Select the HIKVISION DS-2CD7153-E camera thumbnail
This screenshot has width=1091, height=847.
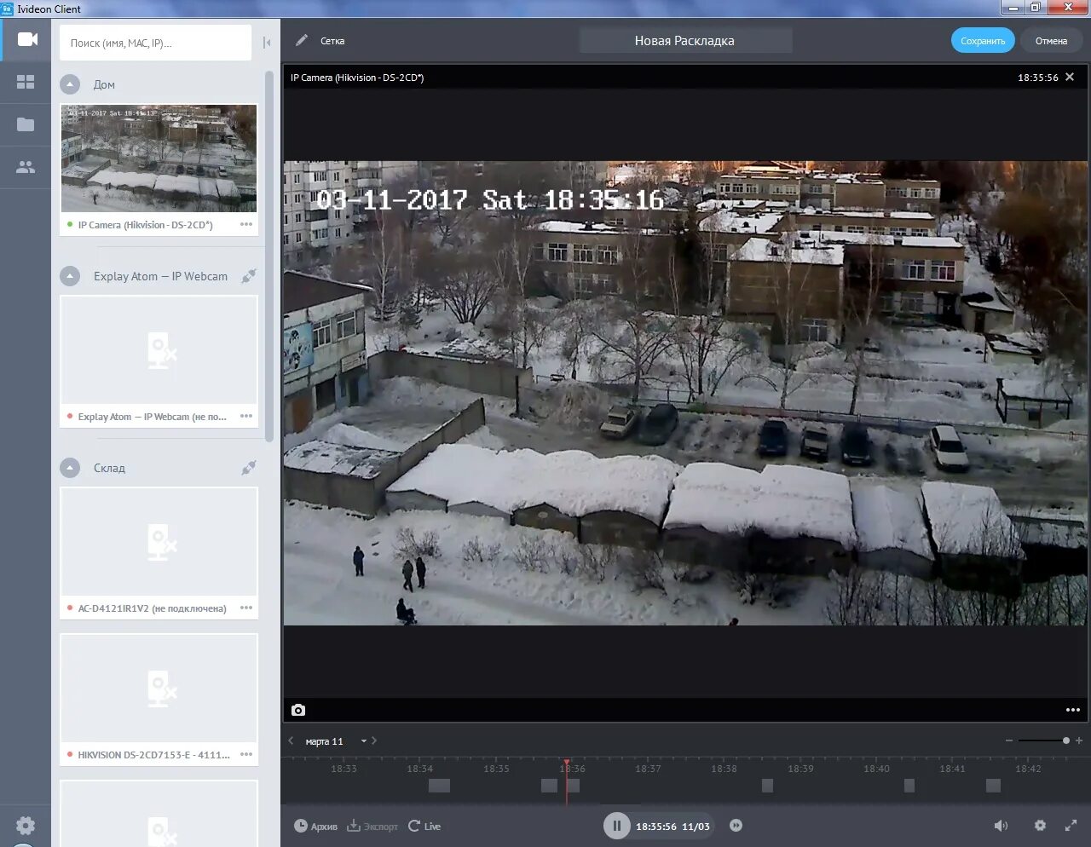point(159,688)
